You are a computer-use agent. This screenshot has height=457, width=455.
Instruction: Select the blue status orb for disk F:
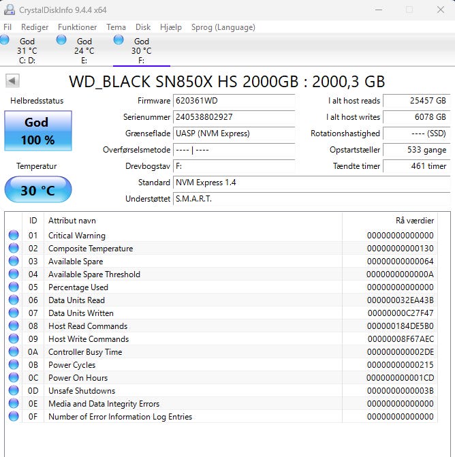coord(119,40)
